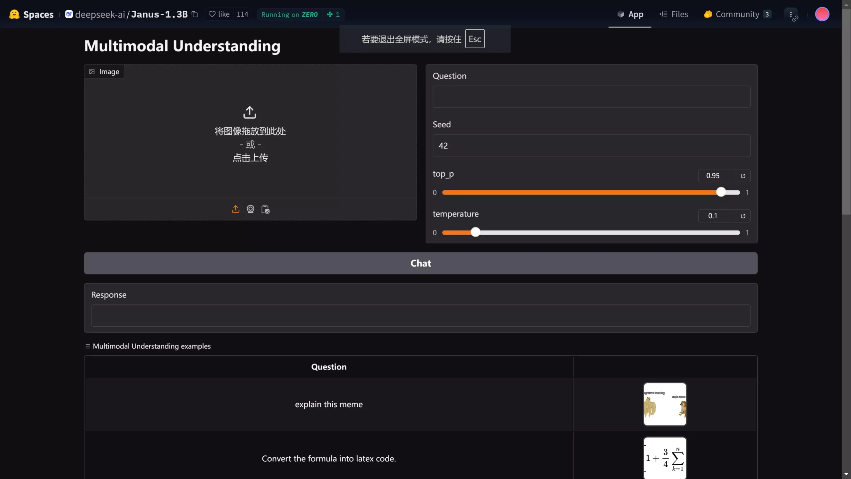Click the top_p slider handle
Image resolution: width=851 pixels, height=479 pixels.
pyautogui.click(x=721, y=192)
